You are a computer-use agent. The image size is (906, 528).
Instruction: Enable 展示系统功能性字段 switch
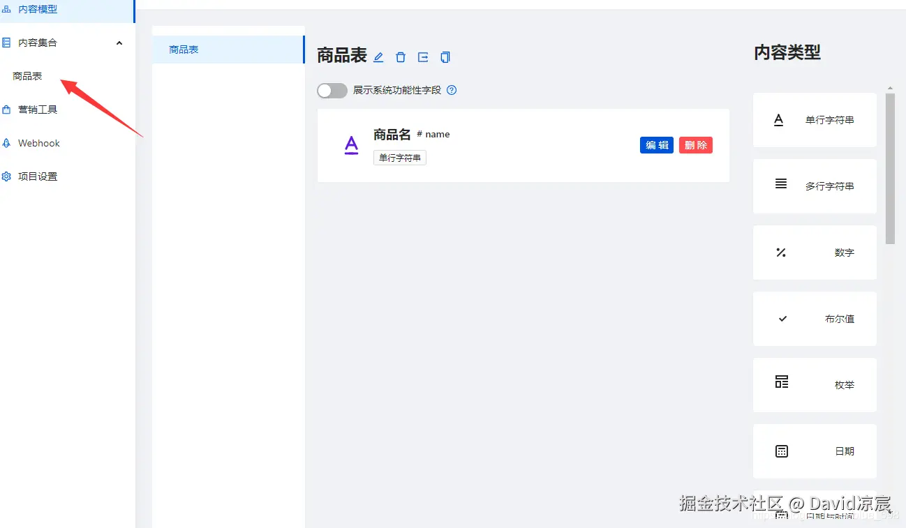click(x=332, y=90)
